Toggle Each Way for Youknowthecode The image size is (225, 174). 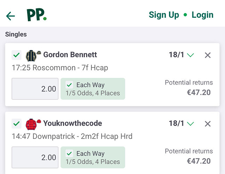93,157
